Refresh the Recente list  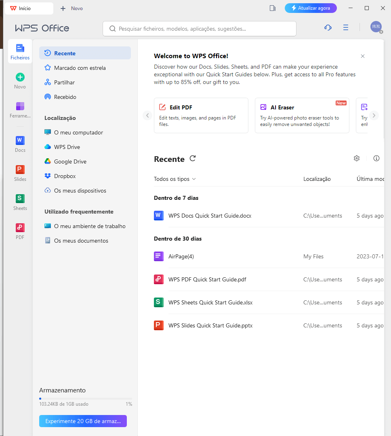pyautogui.click(x=192, y=159)
